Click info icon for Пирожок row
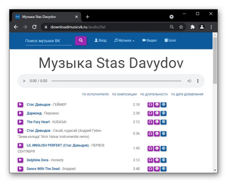Screen dimensions: 227x187 pyautogui.click(x=157, y=113)
